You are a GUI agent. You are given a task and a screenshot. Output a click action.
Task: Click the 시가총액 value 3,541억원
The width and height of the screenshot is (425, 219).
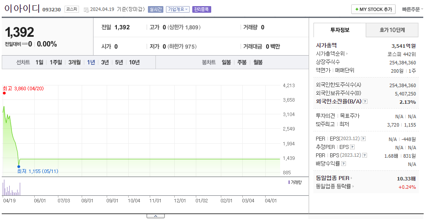tap(403, 46)
